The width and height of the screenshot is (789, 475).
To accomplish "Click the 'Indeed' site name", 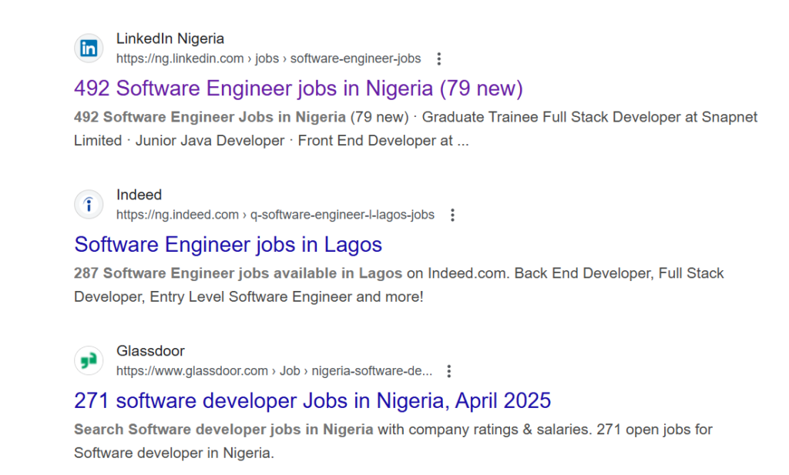I will [x=139, y=195].
